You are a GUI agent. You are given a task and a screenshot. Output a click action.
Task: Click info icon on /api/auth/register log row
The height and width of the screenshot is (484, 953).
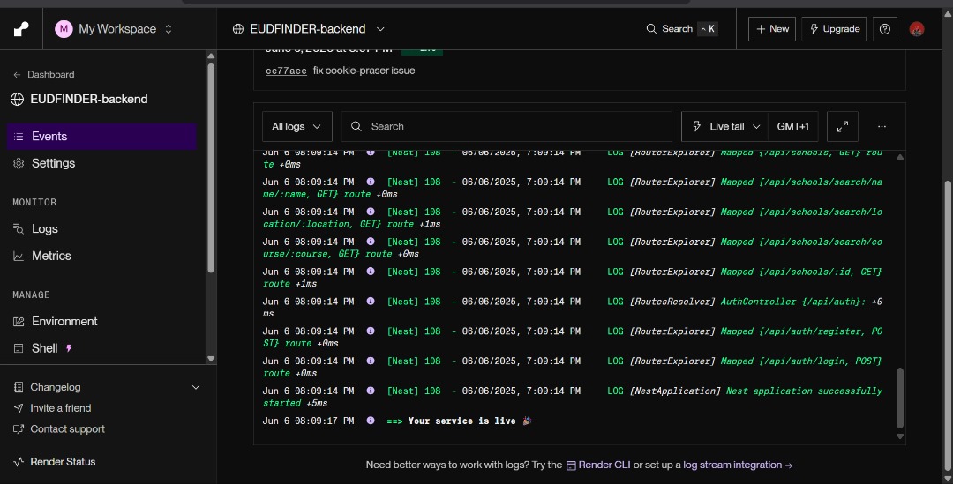(x=370, y=331)
